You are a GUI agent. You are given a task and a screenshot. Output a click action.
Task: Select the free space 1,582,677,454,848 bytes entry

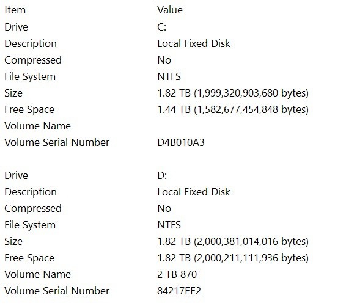tap(233, 109)
